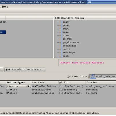Image resolution: width=116 pixels, height=116 pixels.
Task: Select the move menu tree item
Action: pyautogui.click(x=66, y=32)
